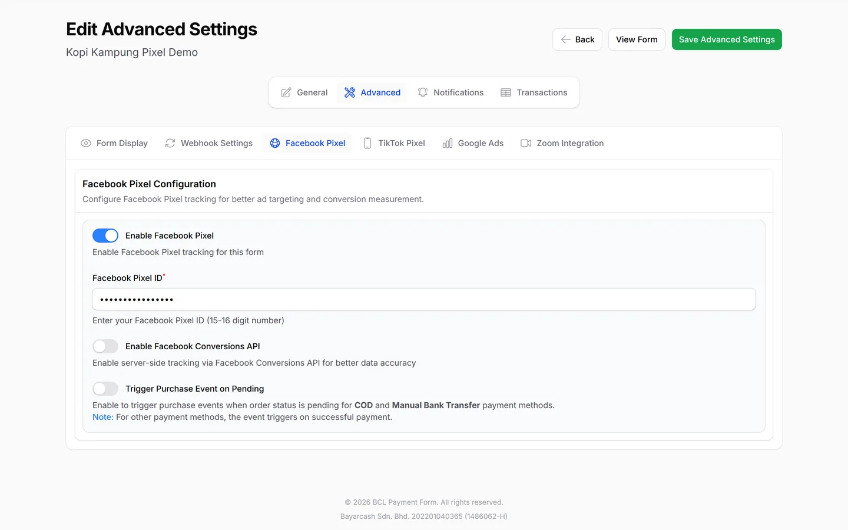Click the bar chart icon beside Google Ads

click(448, 143)
